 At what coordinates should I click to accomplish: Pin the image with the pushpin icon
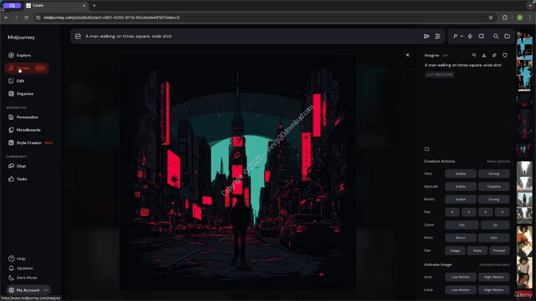pyautogui.click(x=494, y=55)
